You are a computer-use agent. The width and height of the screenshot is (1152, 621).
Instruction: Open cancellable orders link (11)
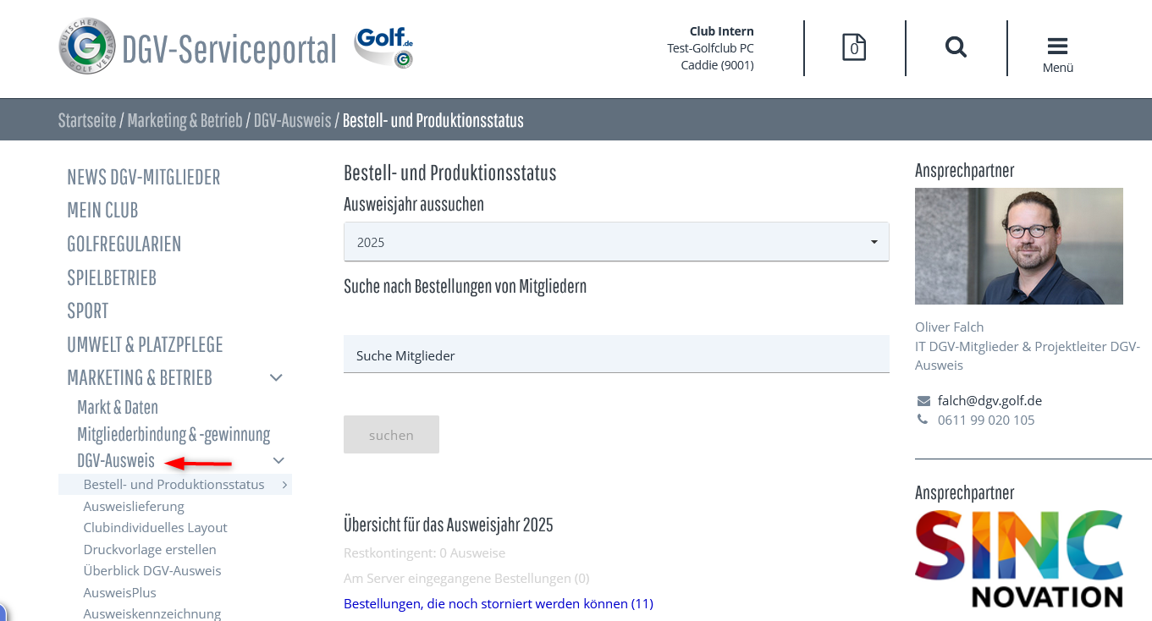click(498, 603)
